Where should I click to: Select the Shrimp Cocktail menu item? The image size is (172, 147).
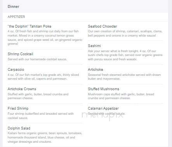21,54
